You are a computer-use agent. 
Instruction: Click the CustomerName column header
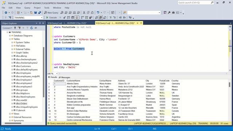click(74, 81)
